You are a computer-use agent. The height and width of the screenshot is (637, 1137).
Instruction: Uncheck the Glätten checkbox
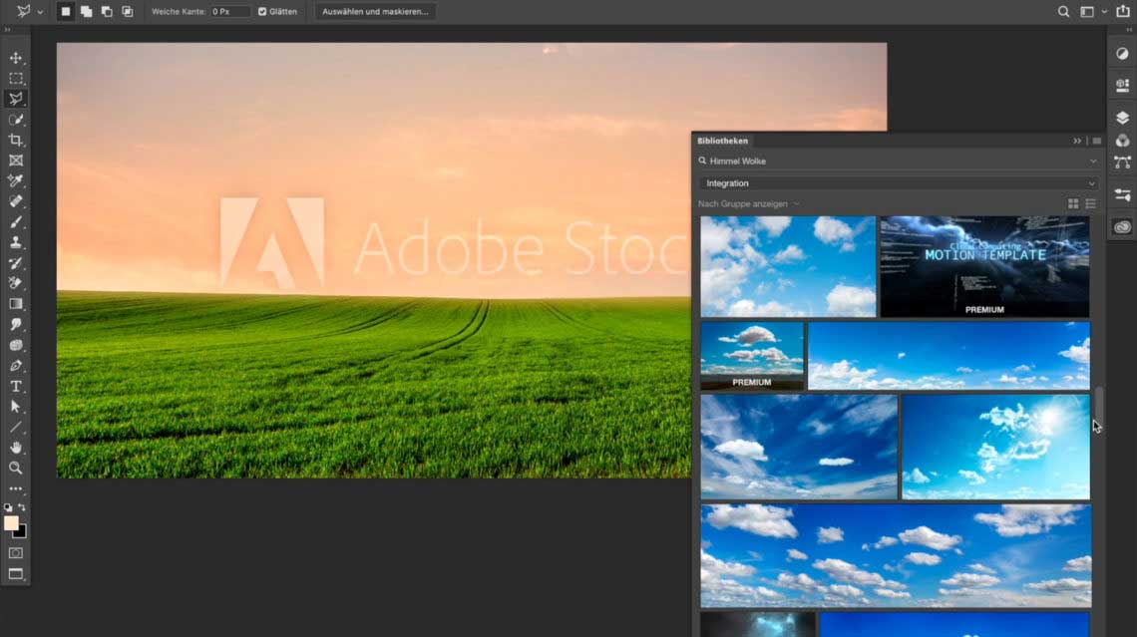(262, 12)
